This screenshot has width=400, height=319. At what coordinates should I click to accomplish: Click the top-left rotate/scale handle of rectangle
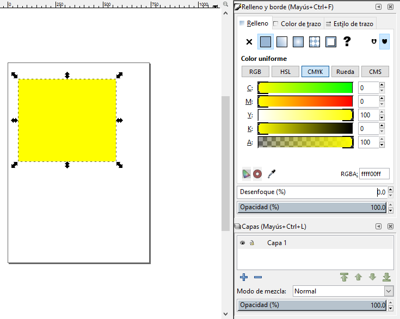pyautogui.click(x=15, y=75)
